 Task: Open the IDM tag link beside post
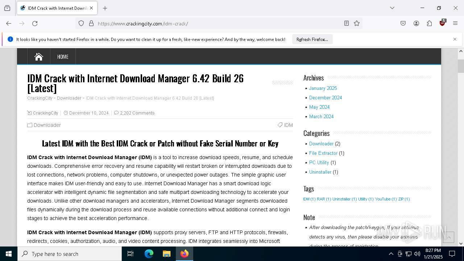tap(289, 125)
